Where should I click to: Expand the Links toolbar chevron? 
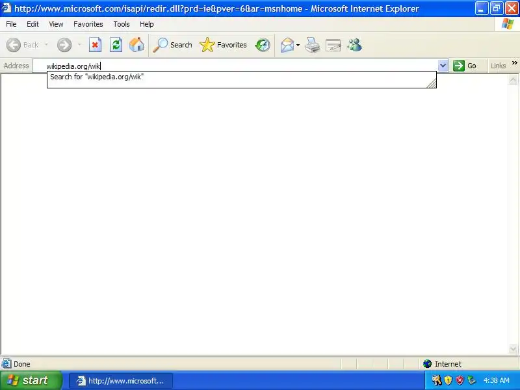coord(514,63)
